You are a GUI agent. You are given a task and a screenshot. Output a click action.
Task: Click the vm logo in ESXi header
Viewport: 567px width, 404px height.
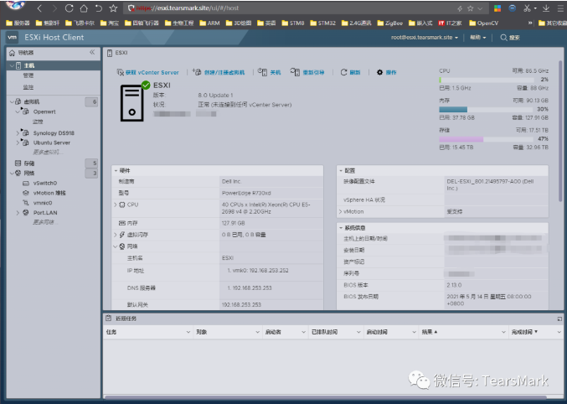coord(13,37)
